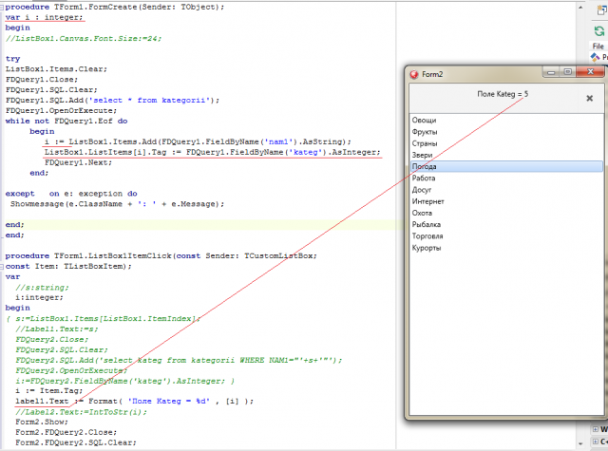Place cursor on Form2.Show line

[42, 422]
